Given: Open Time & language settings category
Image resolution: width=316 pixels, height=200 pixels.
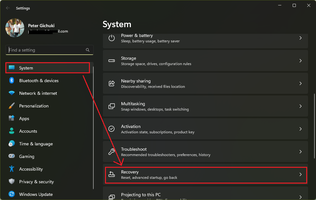Looking at the screenshot, I should click(36, 144).
